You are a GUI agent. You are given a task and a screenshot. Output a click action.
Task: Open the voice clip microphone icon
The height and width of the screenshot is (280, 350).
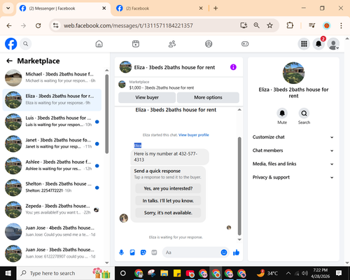tap(121, 252)
